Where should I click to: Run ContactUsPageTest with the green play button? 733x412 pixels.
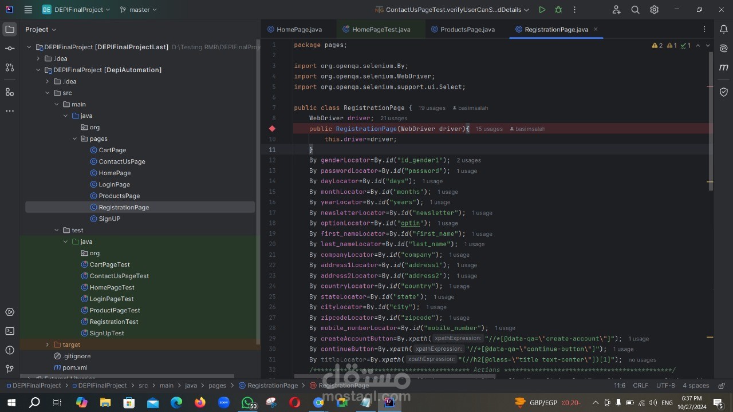(x=542, y=10)
